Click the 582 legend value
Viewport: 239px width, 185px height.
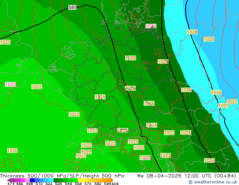coord(98,183)
